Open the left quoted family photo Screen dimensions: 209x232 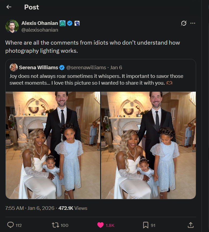point(53,145)
